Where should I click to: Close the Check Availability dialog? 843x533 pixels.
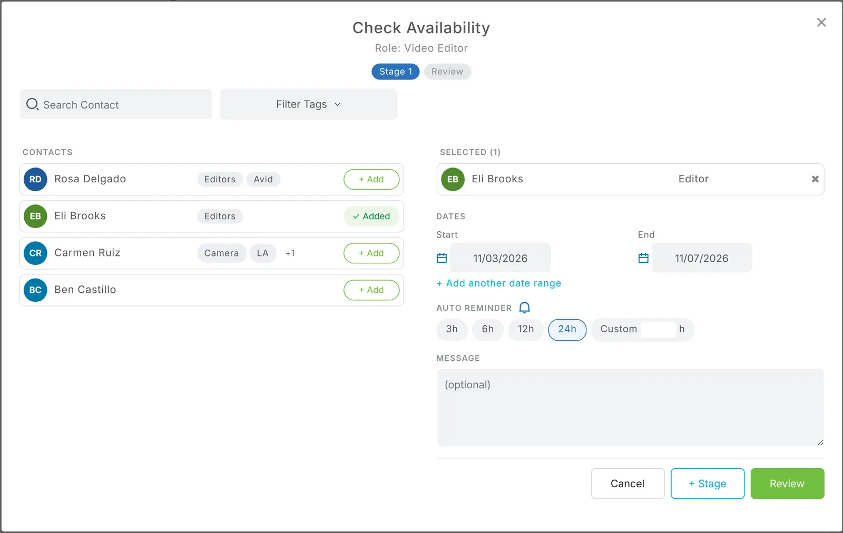click(821, 22)
